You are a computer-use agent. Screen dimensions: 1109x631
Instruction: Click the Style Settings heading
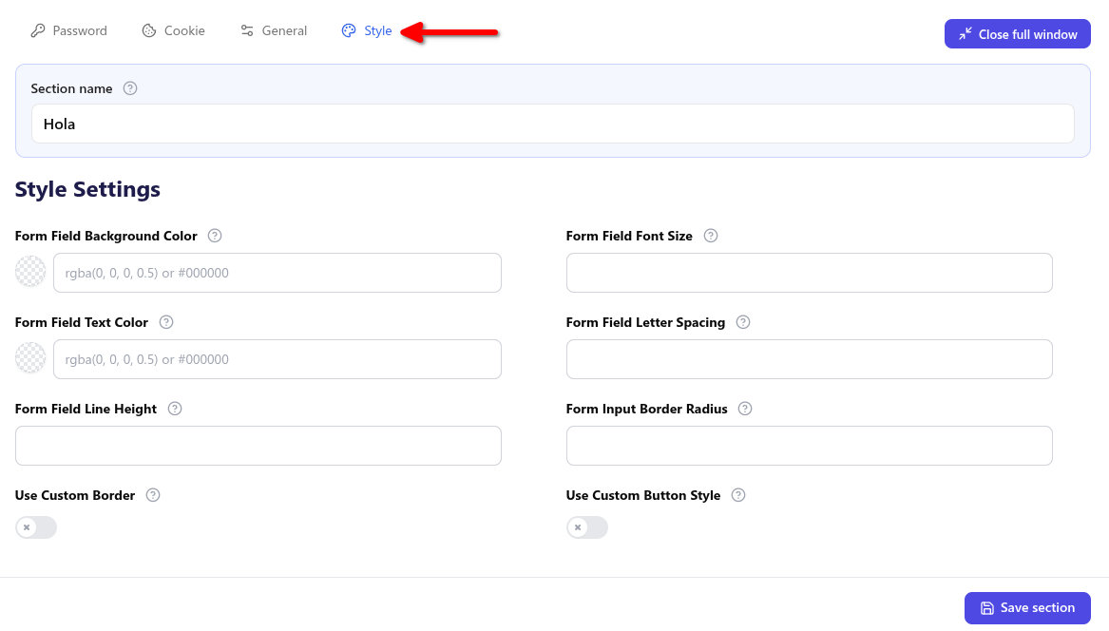87,189
